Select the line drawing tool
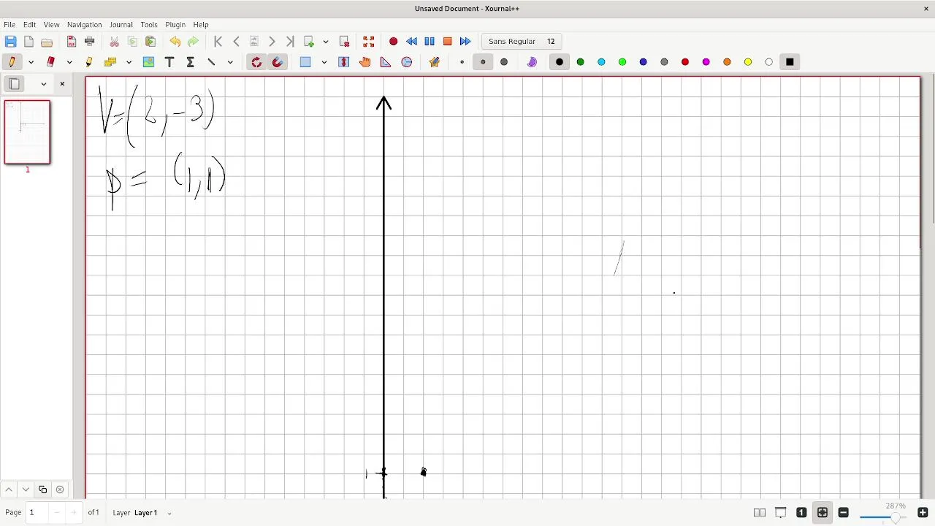Viewport: 935px width, 526px height. tap(211, 62)
